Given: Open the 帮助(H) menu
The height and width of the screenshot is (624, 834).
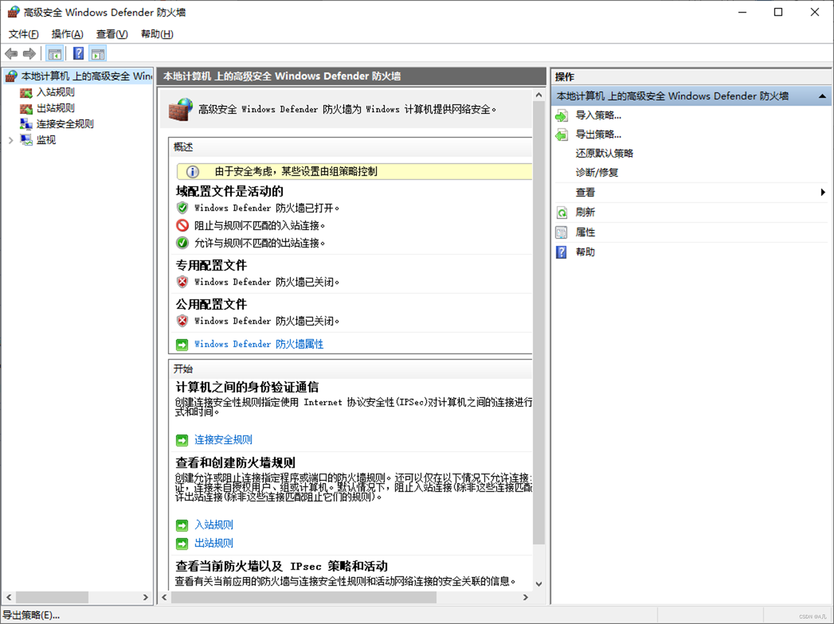Looking at the screenshot, I should [x=157, y=34].
